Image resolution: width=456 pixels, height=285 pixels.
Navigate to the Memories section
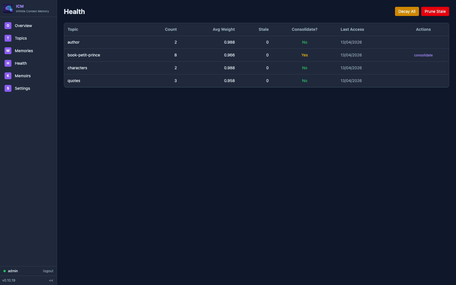tap(24, 50)
